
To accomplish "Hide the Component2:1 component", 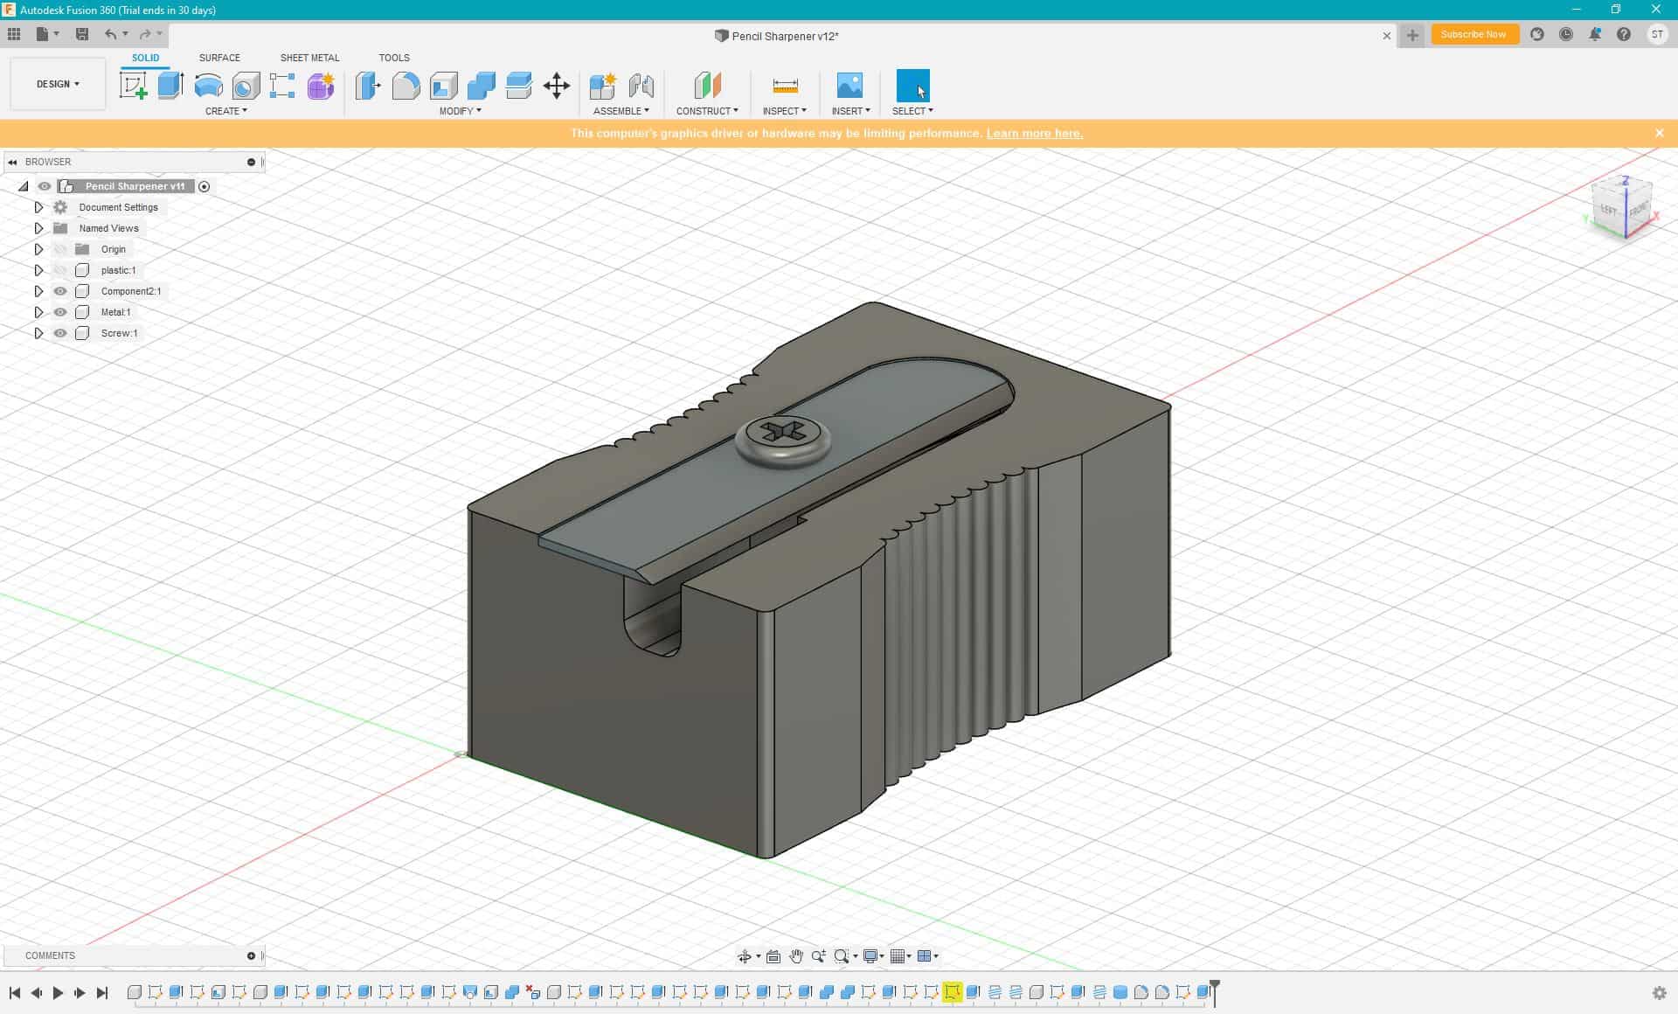I will (60, 291).
